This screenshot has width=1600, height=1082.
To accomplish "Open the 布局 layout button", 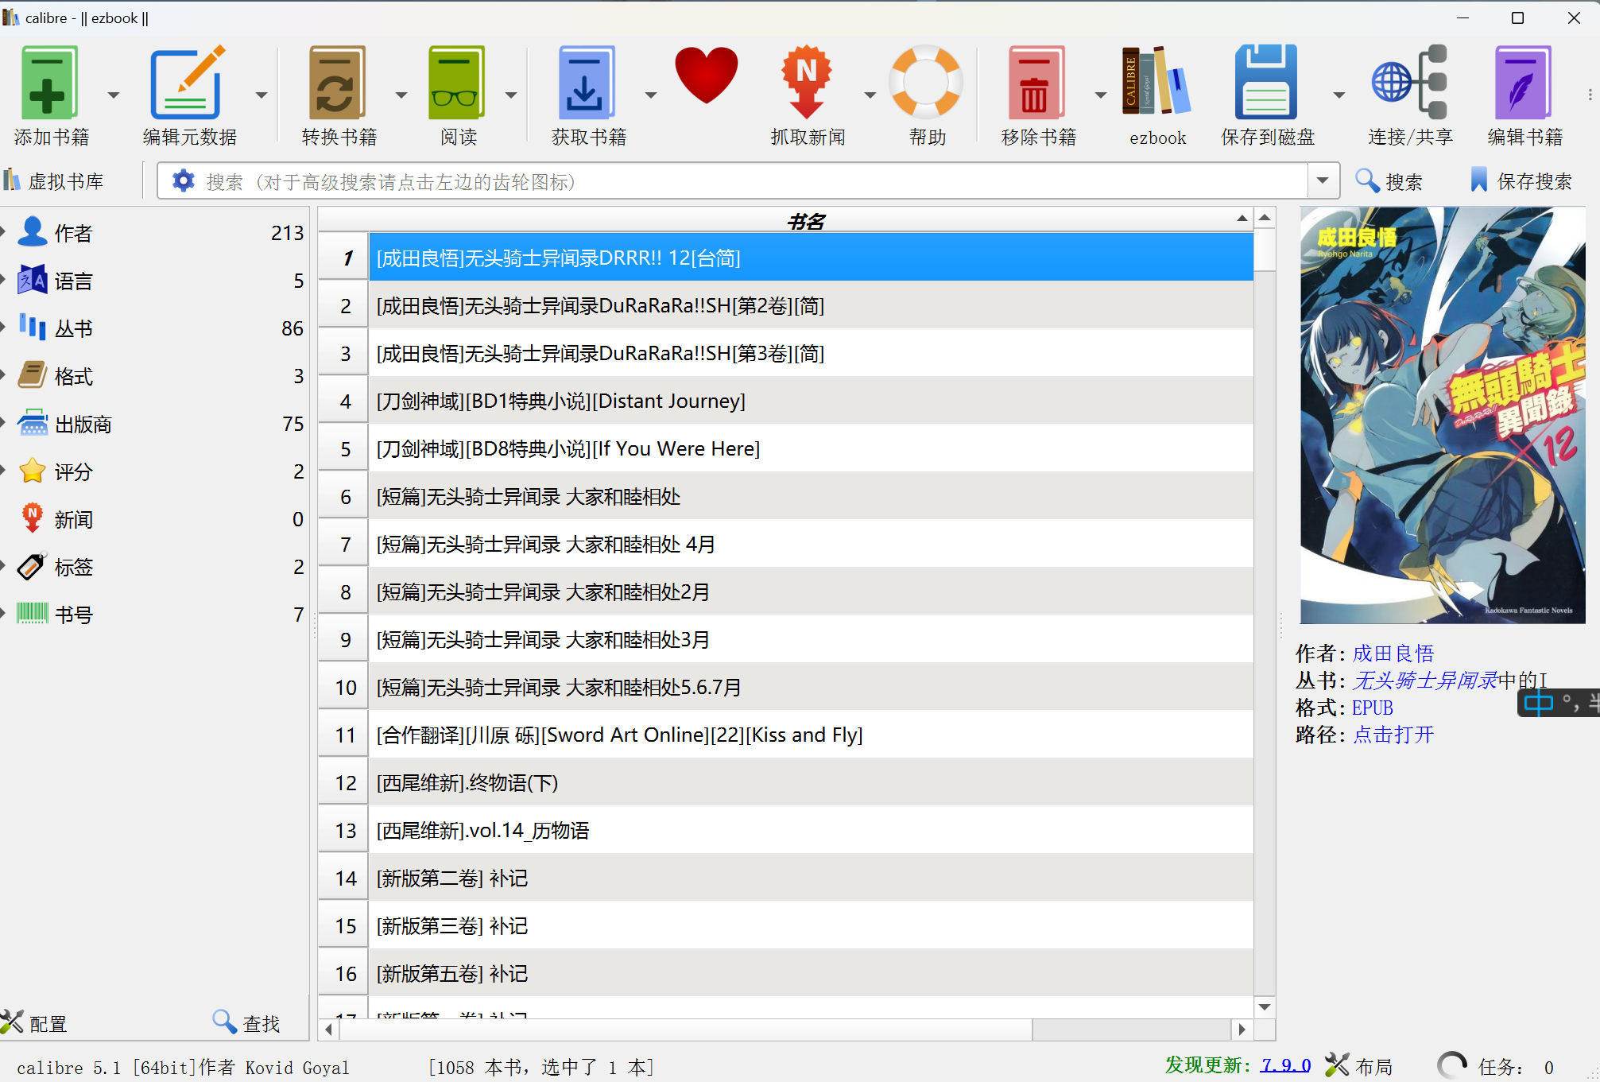I will tap(1359, 1066).
